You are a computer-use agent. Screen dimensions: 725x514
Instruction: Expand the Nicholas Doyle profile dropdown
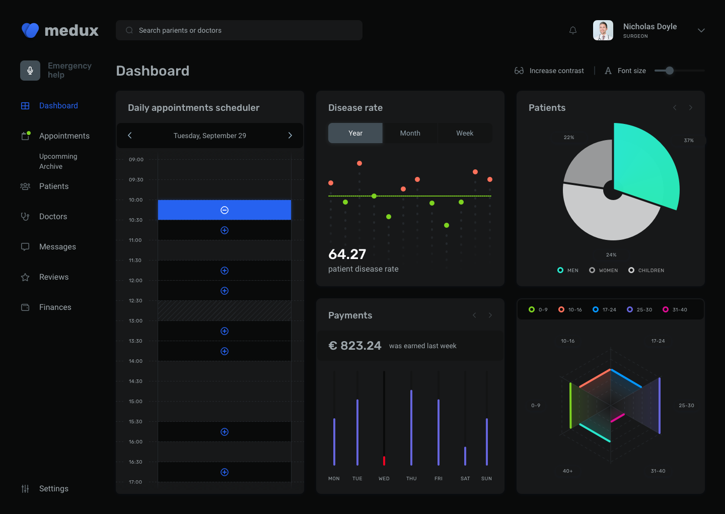point(701,30)
